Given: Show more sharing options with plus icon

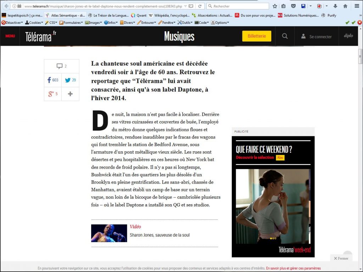Looking at the screenshot, I should 70,94.
